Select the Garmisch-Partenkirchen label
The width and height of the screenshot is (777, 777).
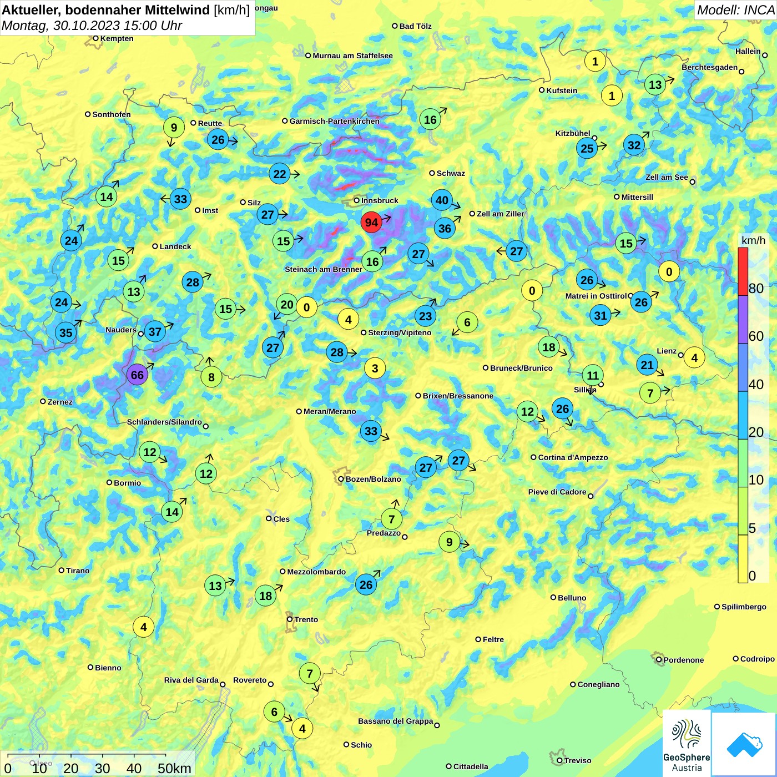[x=334, y=121]
